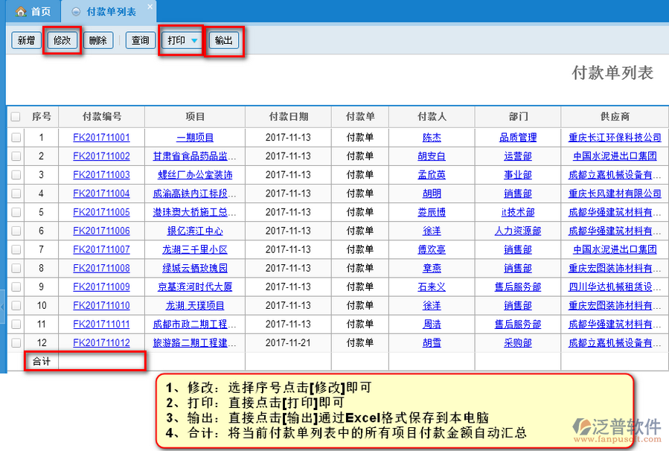Click the home icon on 首页 tab
The width and height of the screenshot is (669, 451).
[x=20, y=12]
